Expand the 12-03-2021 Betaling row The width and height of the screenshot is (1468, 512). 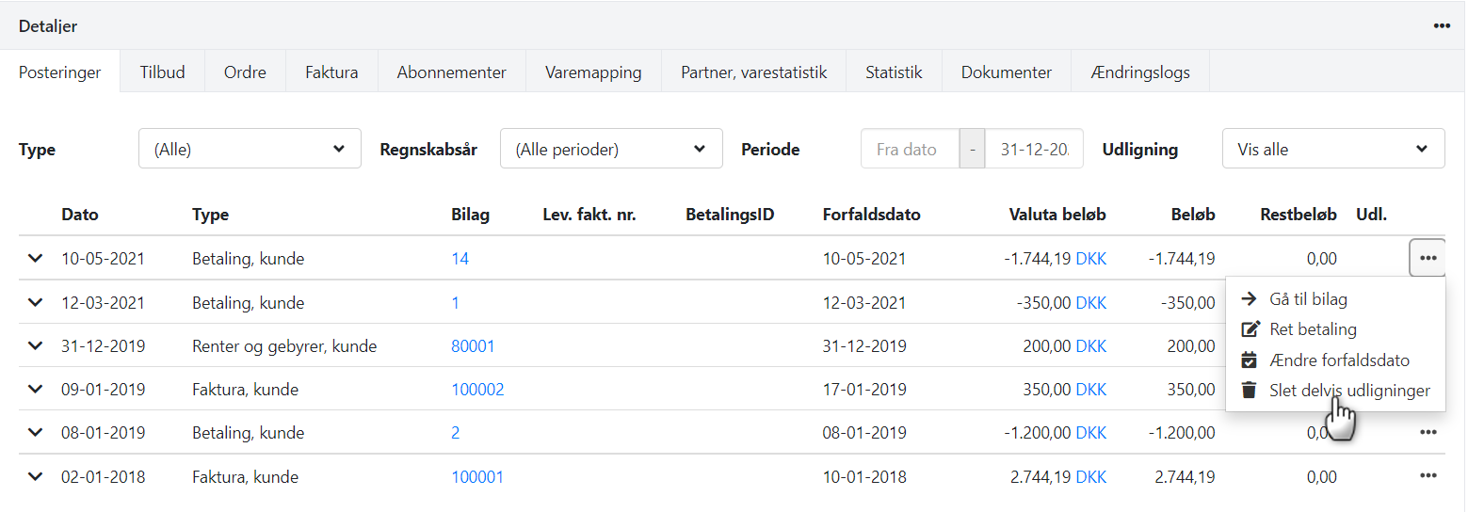[x=36, y=303]
